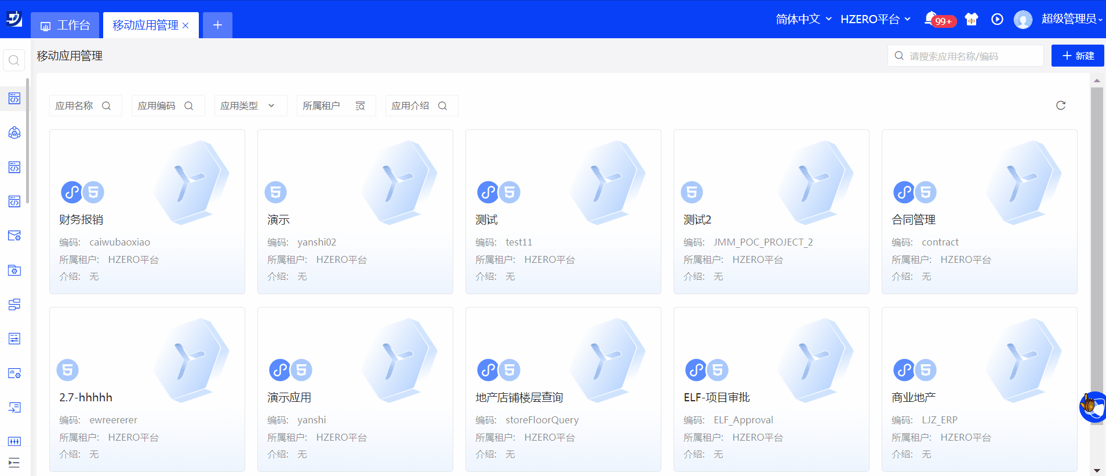Click the play circle icon in header

[997, 19]
